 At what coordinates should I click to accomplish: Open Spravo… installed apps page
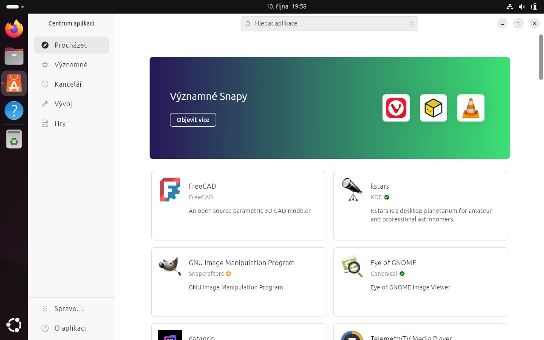[x=71, y=309]
